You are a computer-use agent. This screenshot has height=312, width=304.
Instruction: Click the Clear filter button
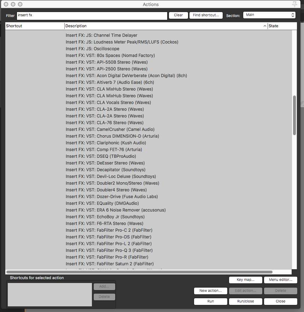(x=179, y=15)
